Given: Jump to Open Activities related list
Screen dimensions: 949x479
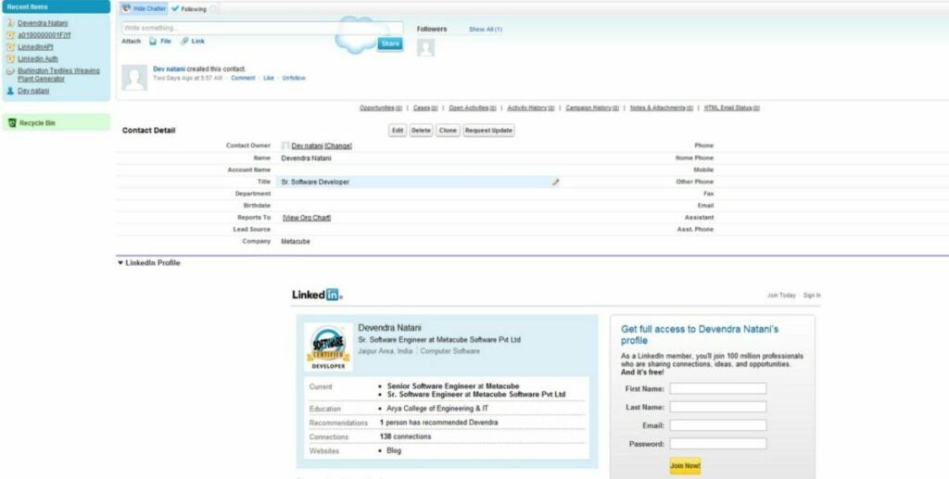Looking at the screenshot, I should point(473,107).
